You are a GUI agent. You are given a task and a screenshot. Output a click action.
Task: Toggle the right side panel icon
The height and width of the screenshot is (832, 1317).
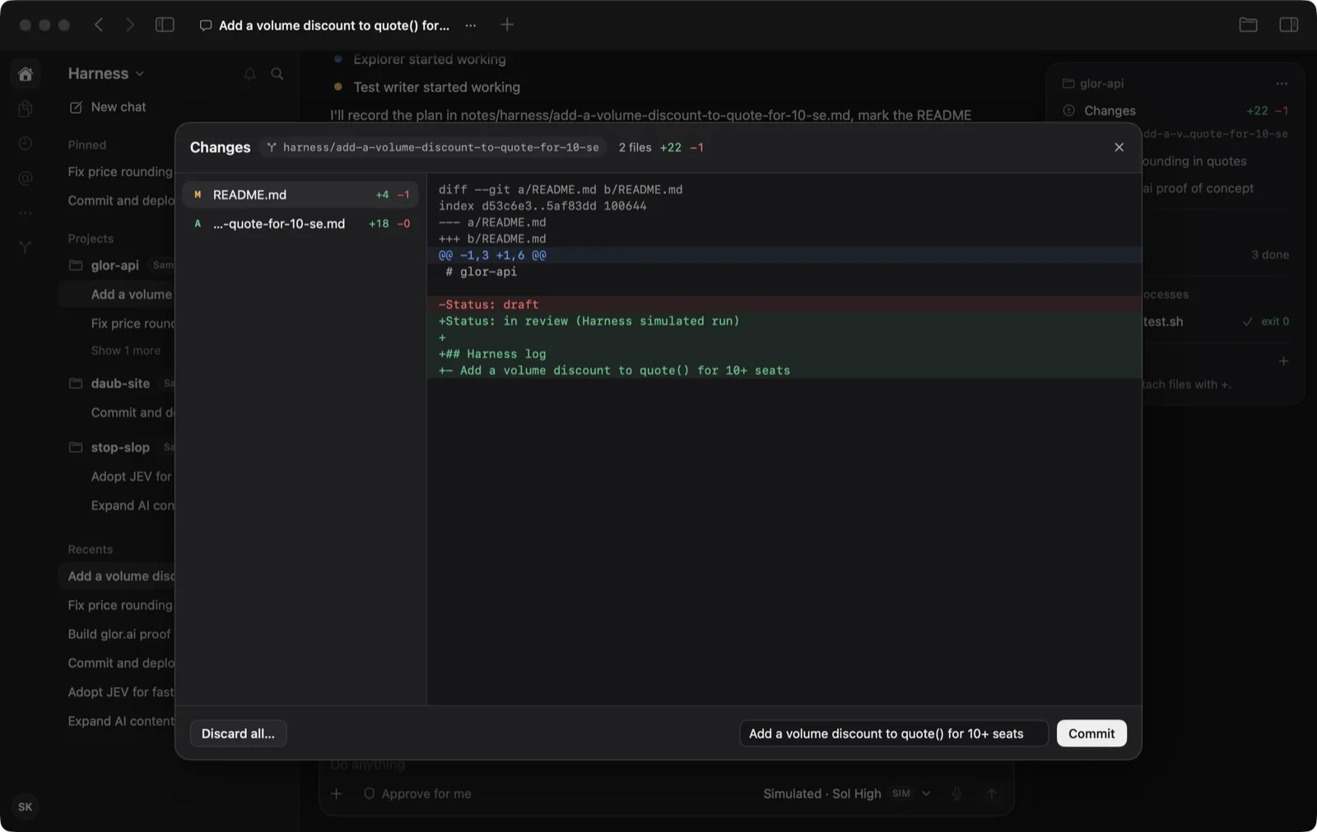tap(1288, 25)
